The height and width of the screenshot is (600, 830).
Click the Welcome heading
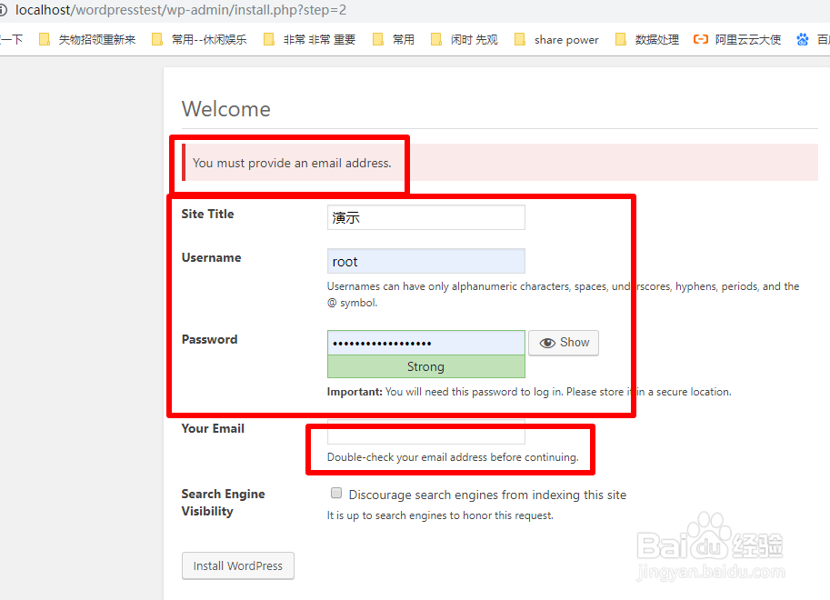pos(226,109)
